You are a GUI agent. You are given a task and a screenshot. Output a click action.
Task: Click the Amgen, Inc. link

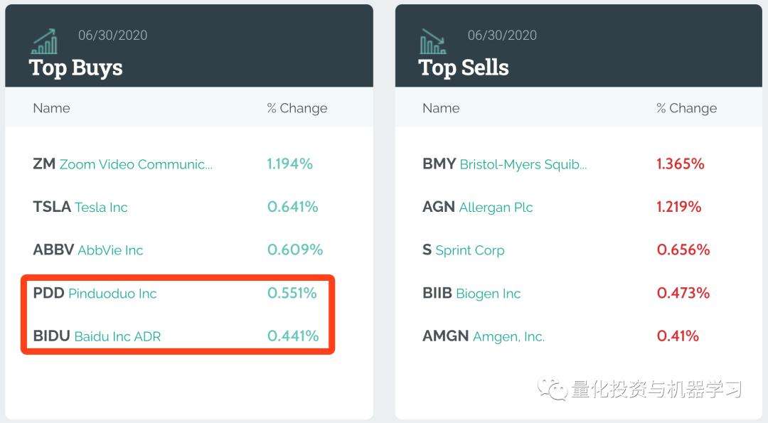click(508, 336)
